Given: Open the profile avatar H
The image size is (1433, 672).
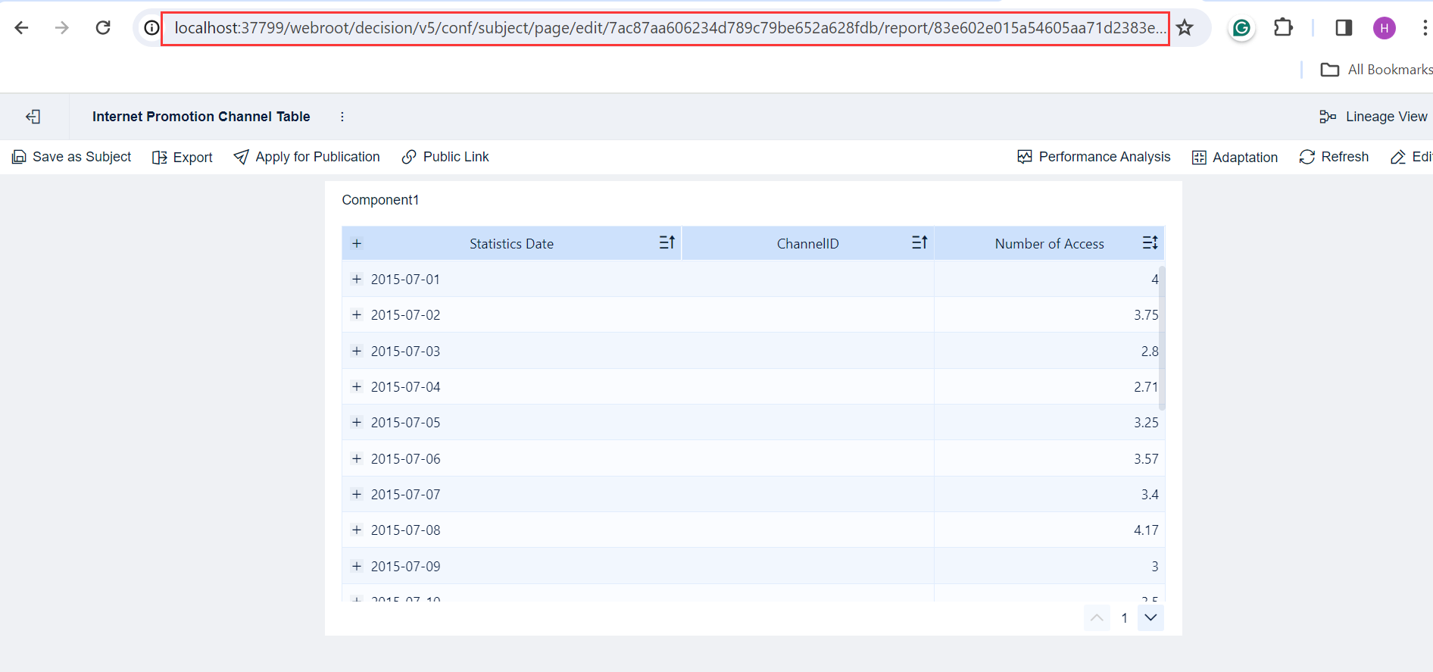Looking at the screenshot, I should [x=1385, y=28].
